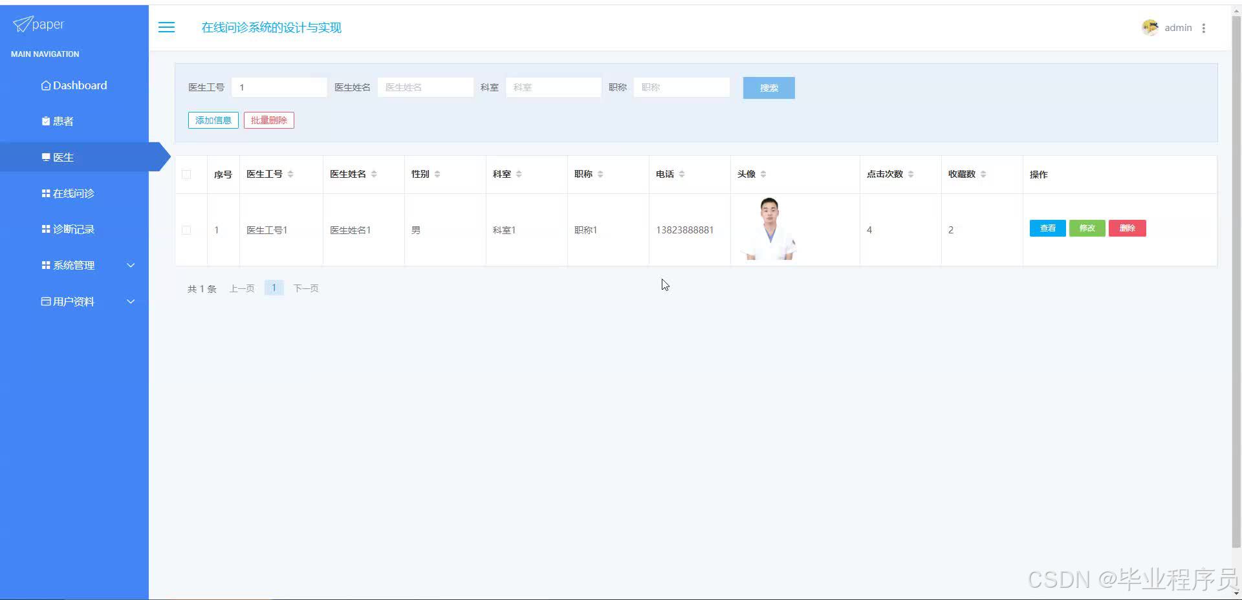
Task: Click the blue 查看 button
Action: click(x=1048, y=228)
